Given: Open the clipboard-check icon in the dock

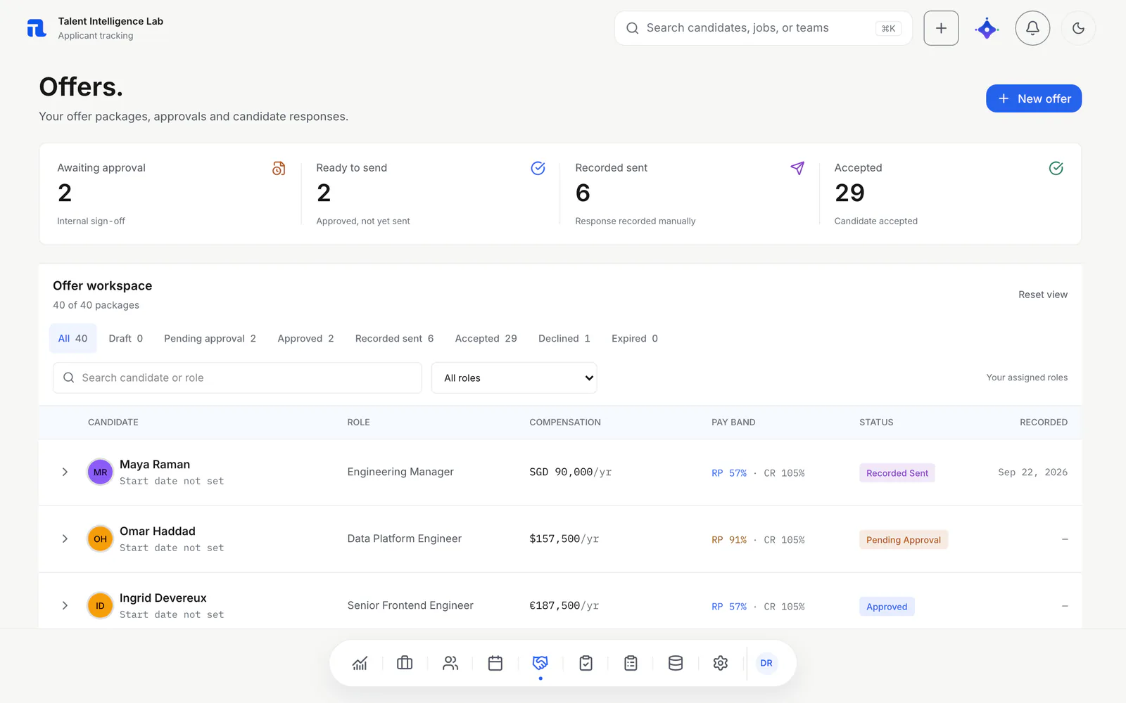Looking at the screenshot, I should 586,663.
